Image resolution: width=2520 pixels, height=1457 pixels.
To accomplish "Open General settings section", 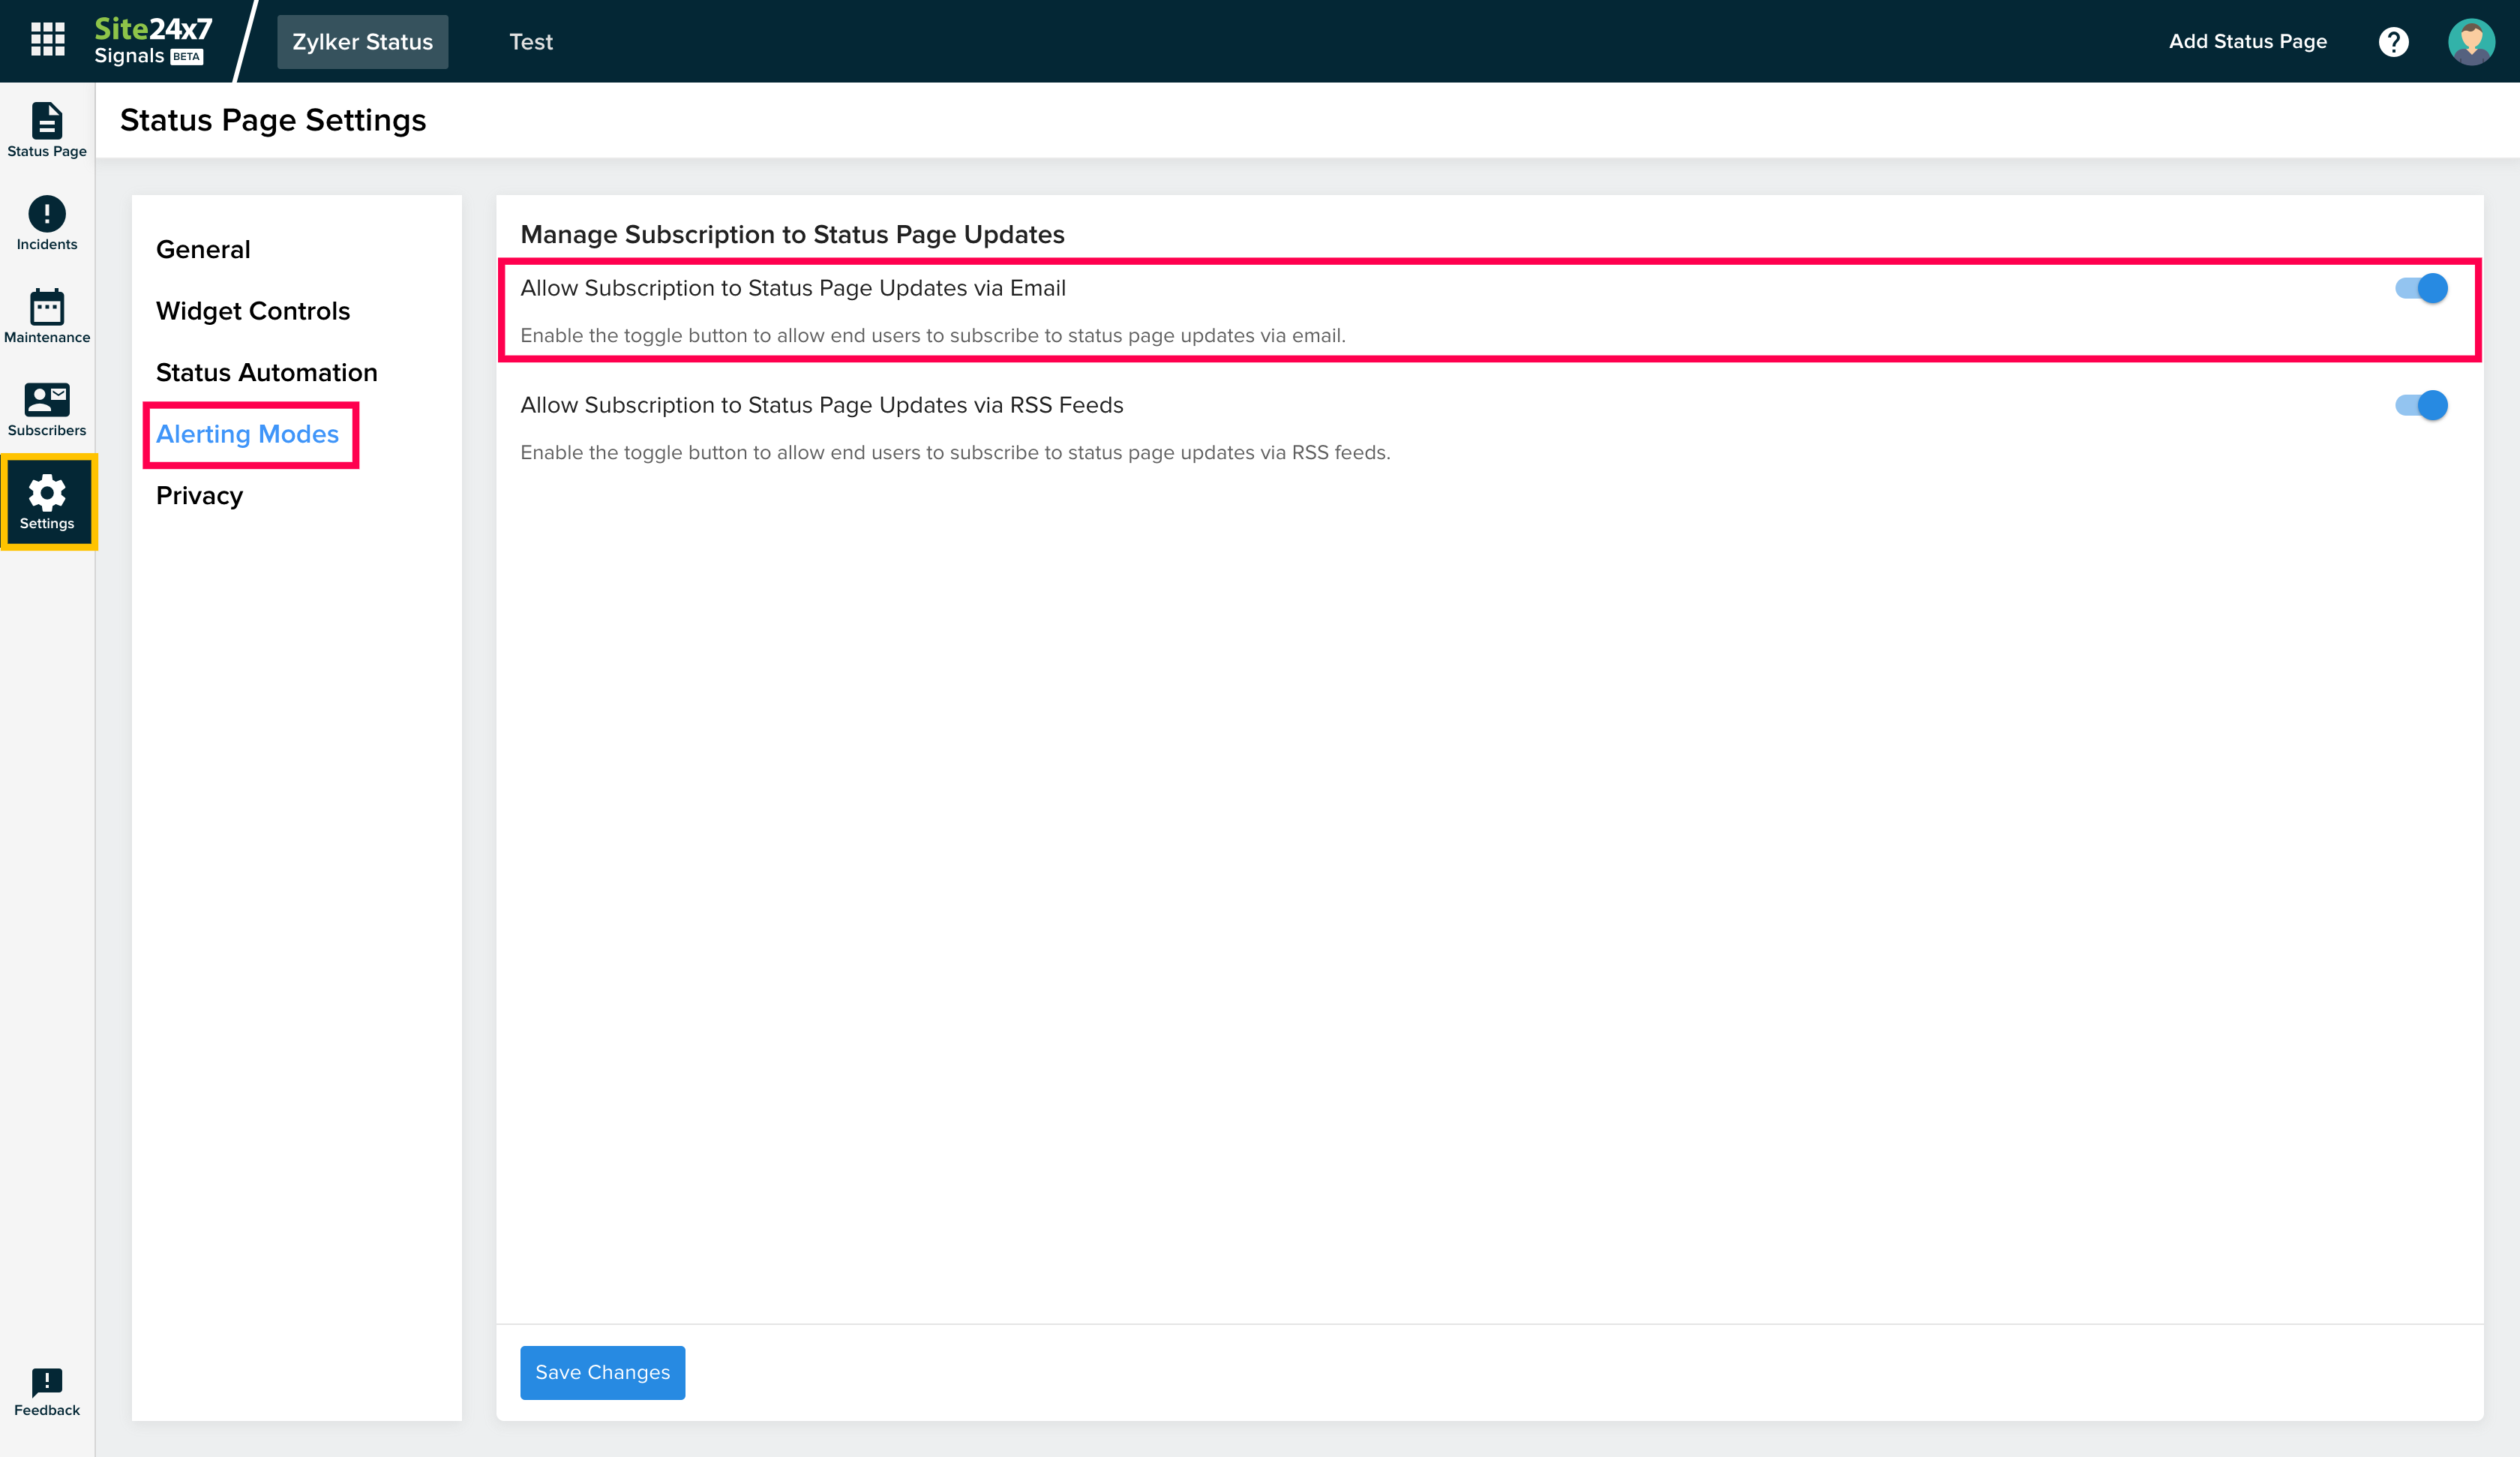I will click(203, 249).
